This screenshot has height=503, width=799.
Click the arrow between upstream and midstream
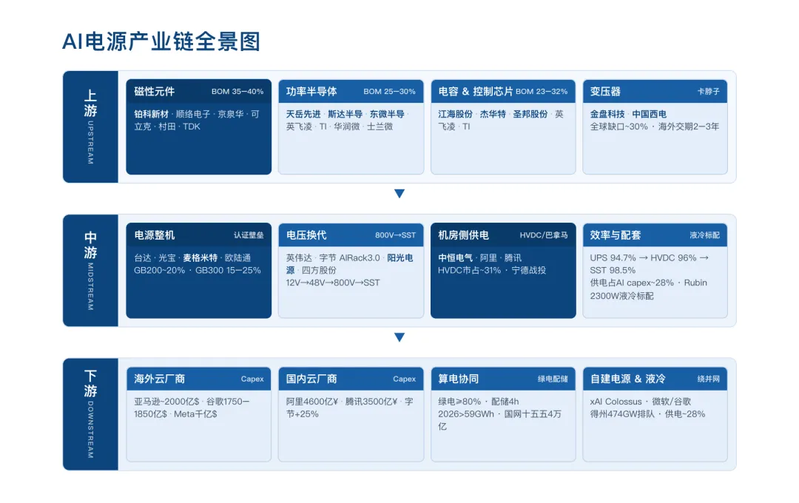pos(399,194)
